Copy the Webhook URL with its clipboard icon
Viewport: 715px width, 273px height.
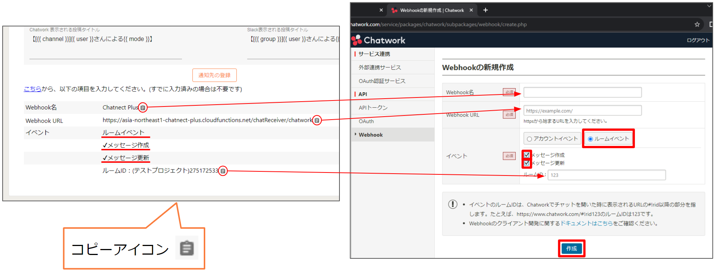click(317, 120)
